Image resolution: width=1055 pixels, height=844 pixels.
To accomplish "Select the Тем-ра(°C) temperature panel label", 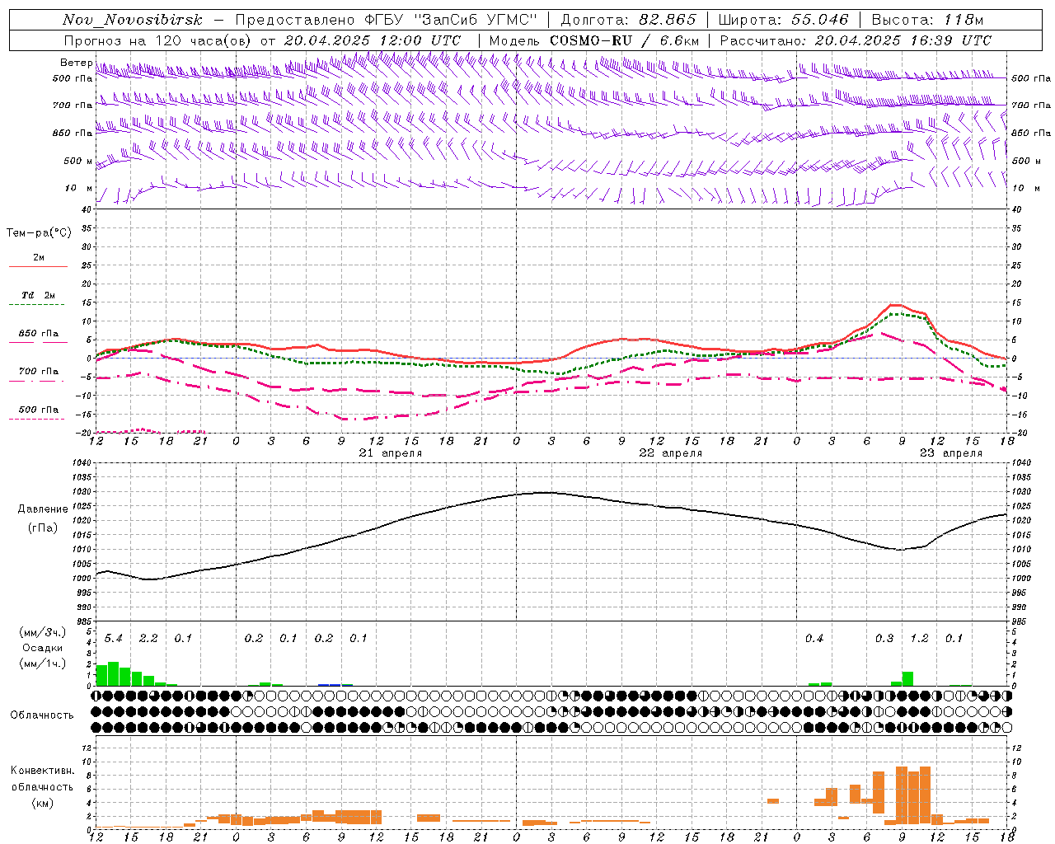I will (x=39, y=233).
